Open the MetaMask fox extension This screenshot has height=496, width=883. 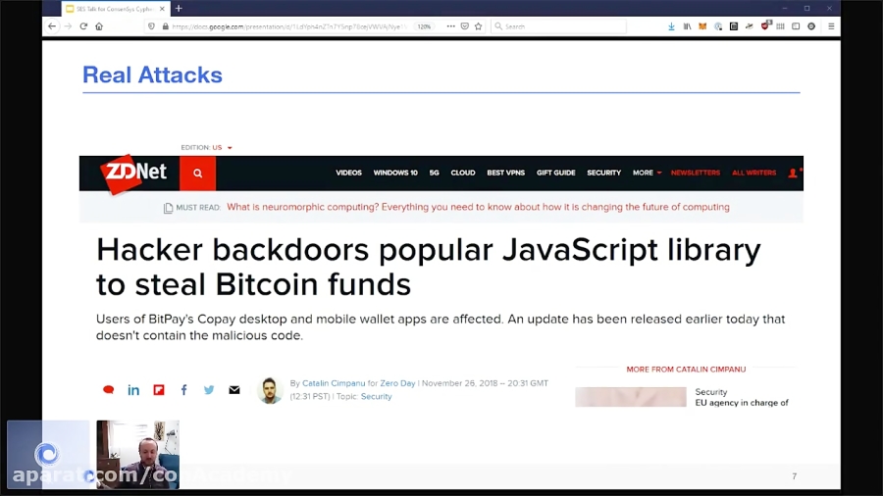(702, 26)
